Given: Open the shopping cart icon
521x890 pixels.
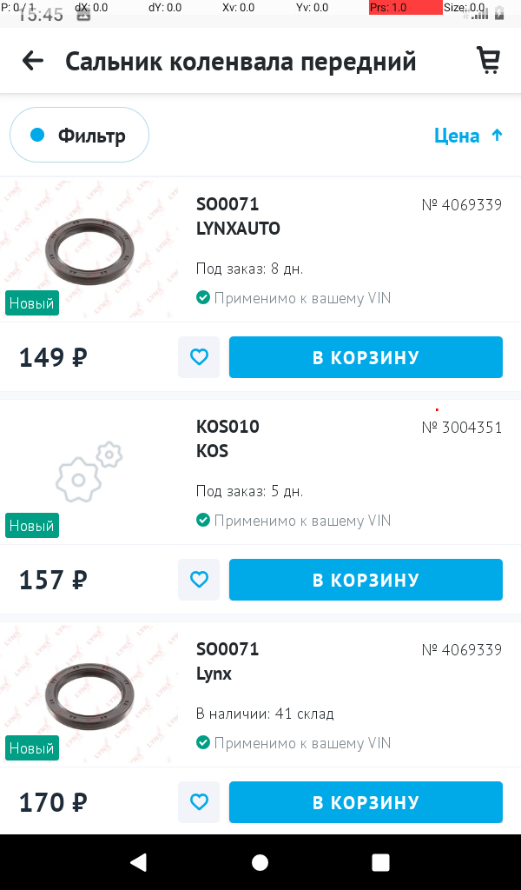Looking at the screenshot, I should coord(488,60).
